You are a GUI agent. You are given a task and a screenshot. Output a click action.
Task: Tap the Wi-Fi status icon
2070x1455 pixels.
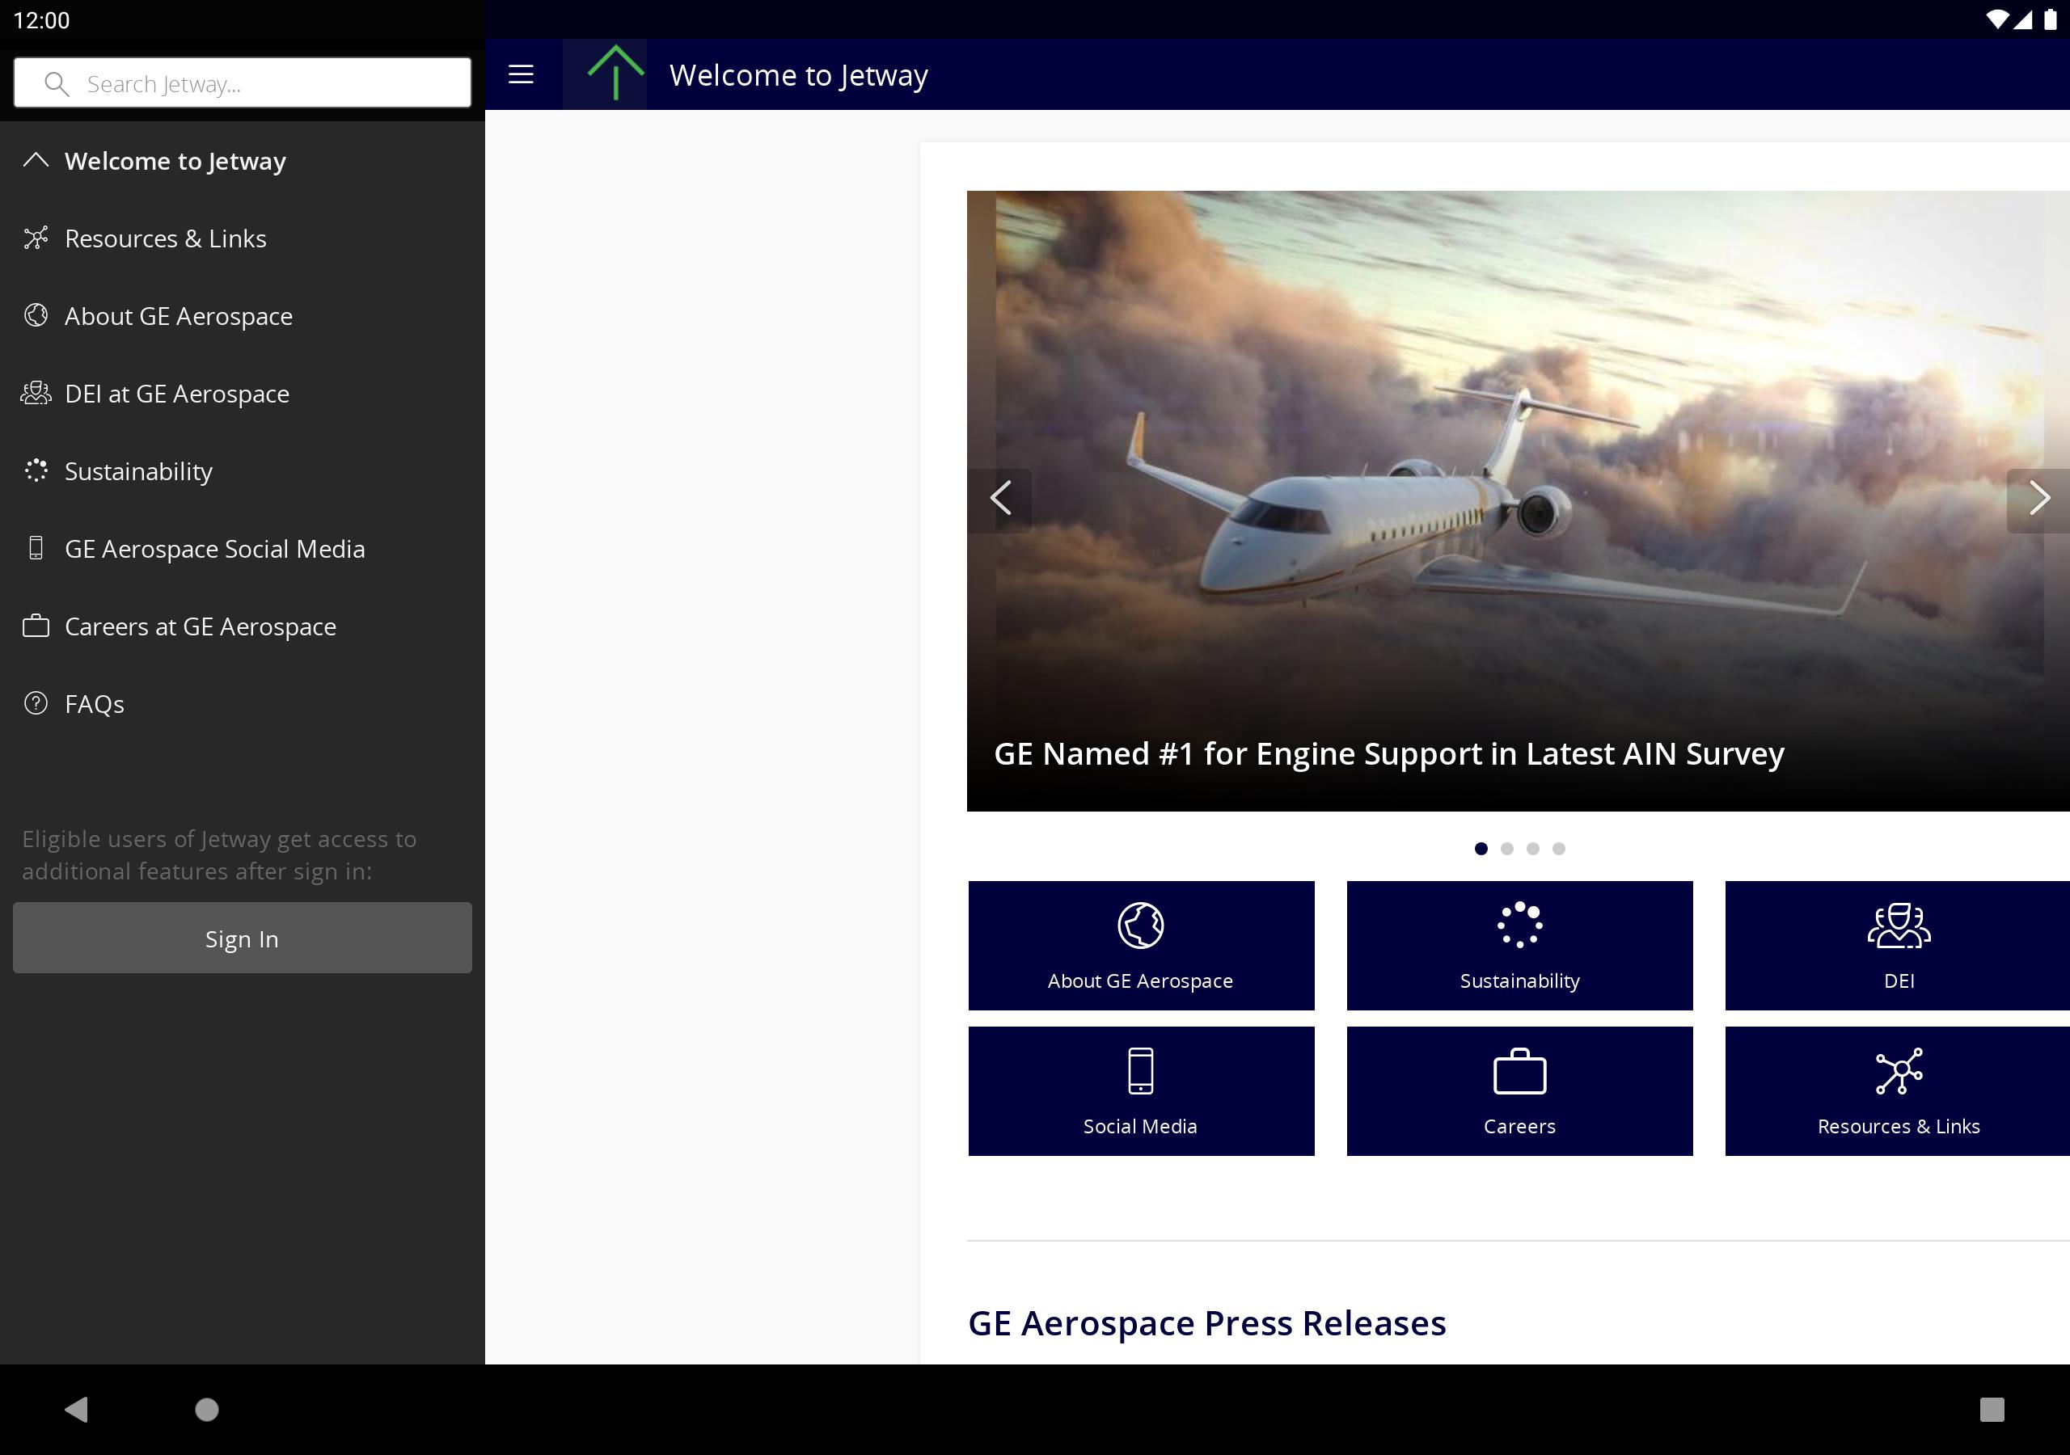1997,20
